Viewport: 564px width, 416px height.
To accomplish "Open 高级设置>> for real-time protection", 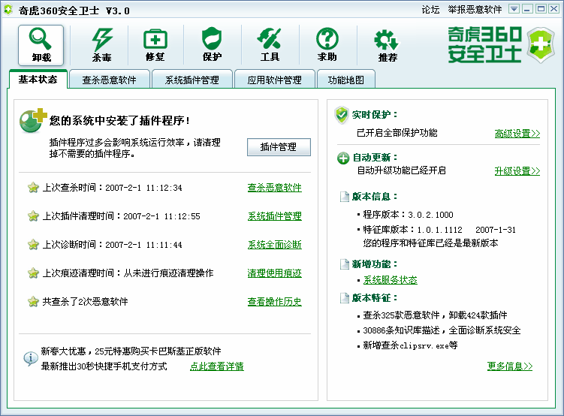I will [517, 134].
